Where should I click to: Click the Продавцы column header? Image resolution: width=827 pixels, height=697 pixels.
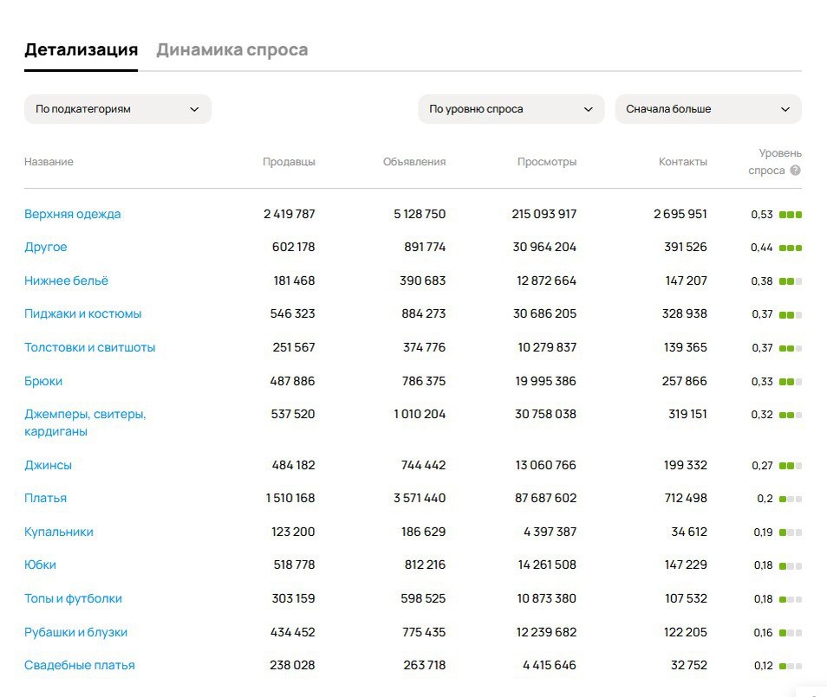289,162
